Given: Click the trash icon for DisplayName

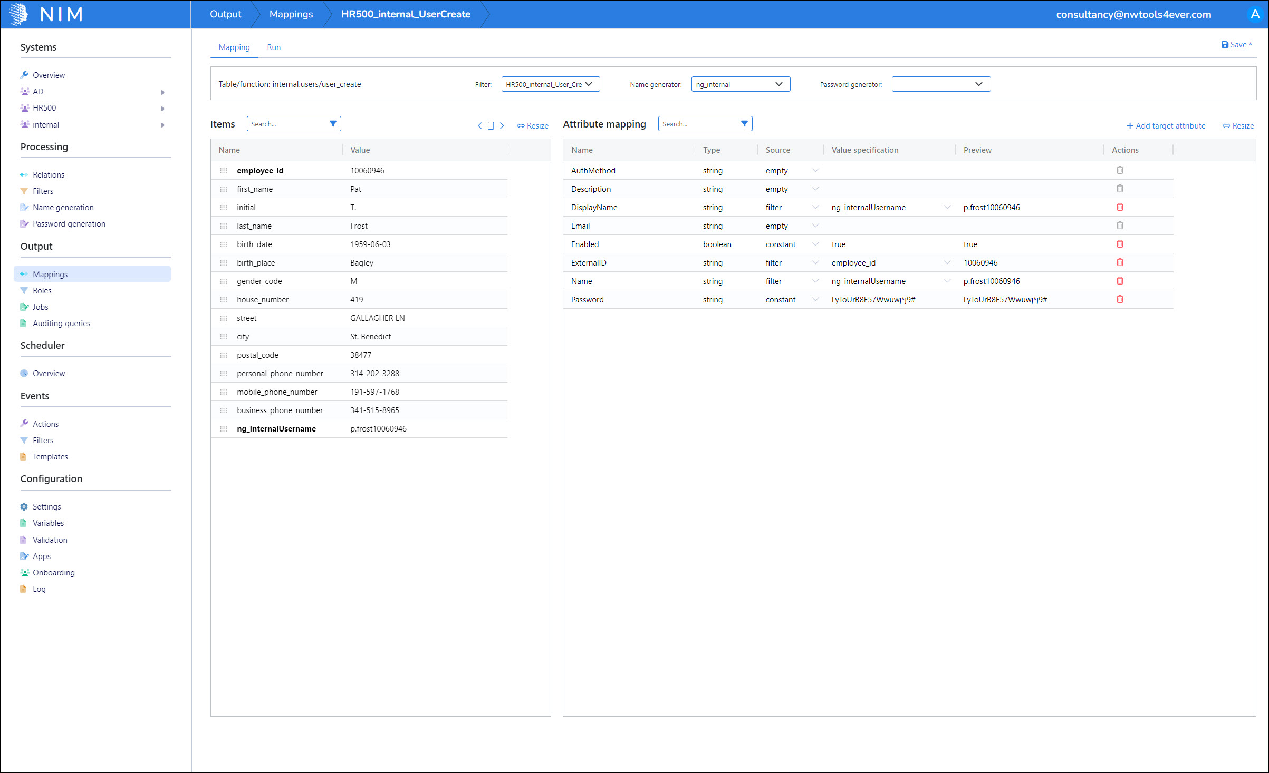Looking at the screenshot, I should (x=1120, y=207).
